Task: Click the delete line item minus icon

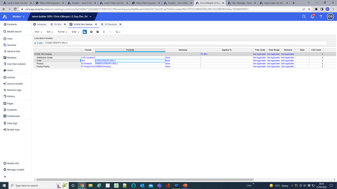Action: click(x=97, y=31)
